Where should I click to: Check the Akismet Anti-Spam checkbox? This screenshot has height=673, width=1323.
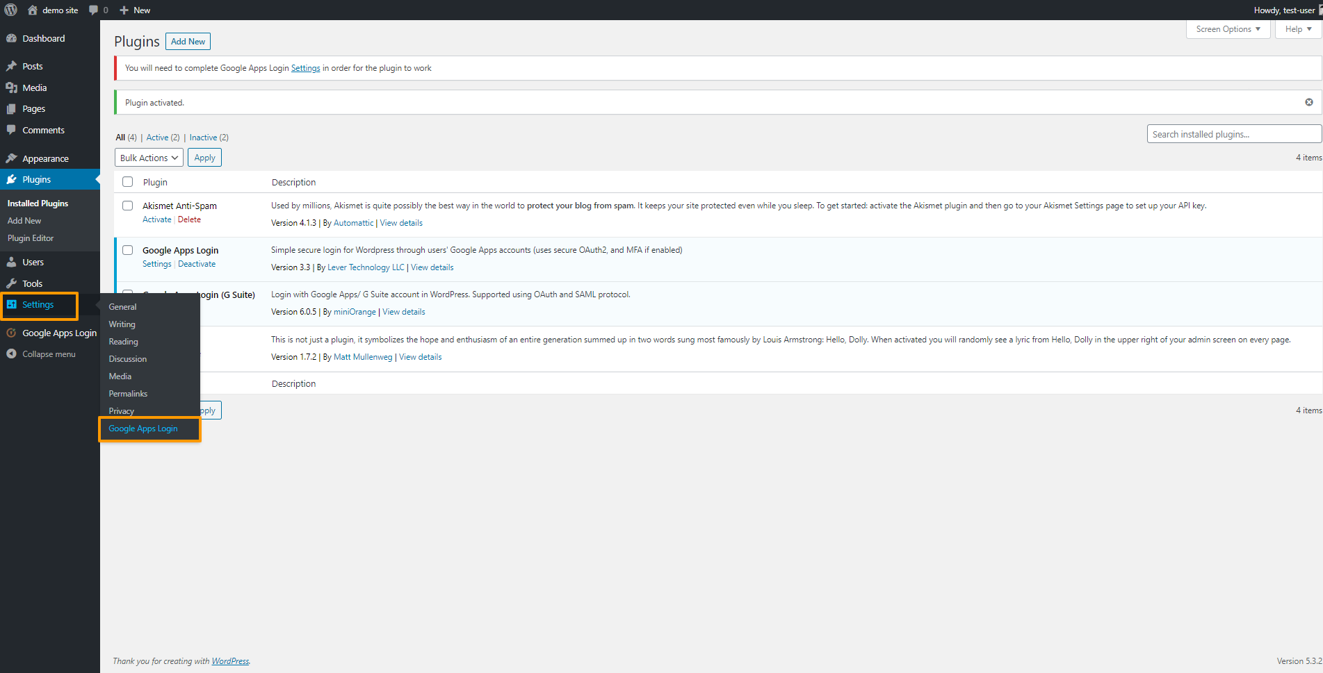(x=127, y=205)
